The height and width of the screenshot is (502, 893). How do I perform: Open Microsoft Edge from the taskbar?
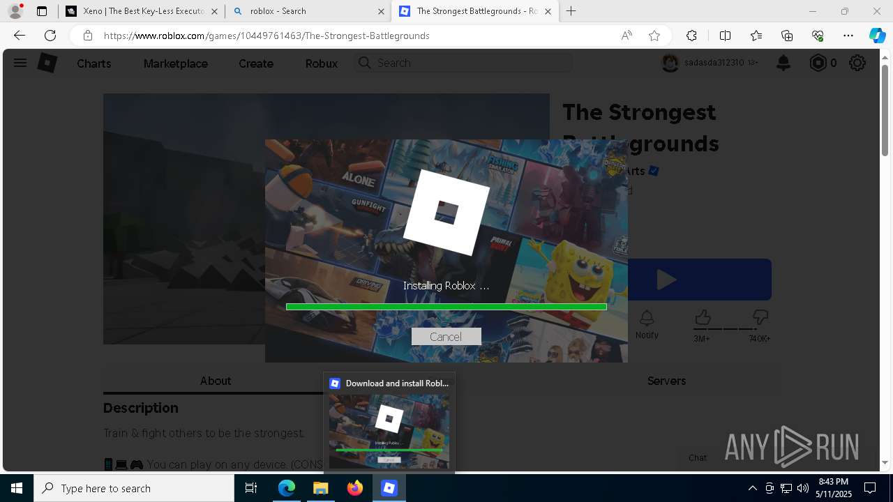[x=287, y=488]
